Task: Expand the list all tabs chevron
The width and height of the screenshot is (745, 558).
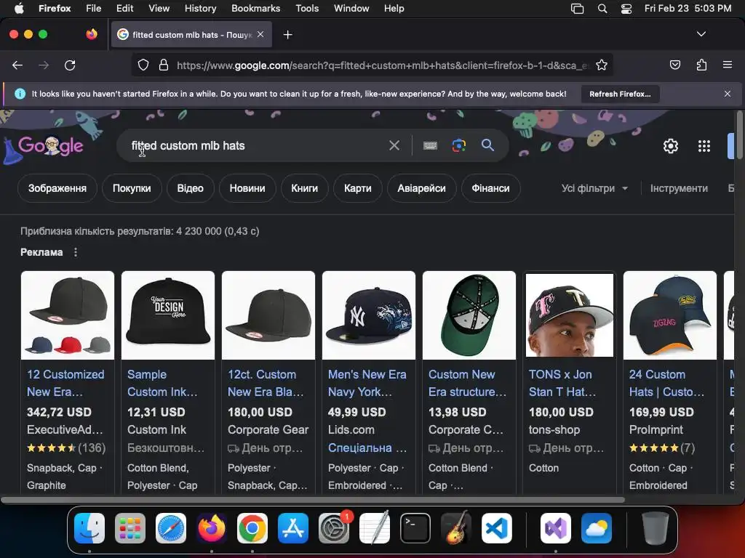Action: [x=701, y=34]
